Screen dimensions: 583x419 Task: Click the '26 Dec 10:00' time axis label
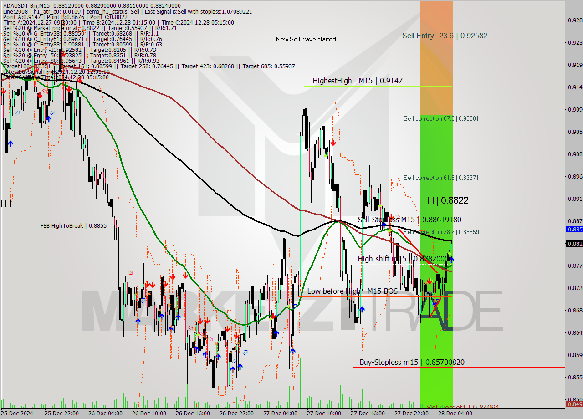149,413
